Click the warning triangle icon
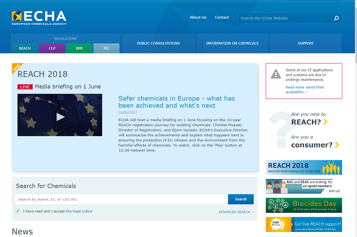The height and width of the screenshot is (237, 357). (276, 74)
